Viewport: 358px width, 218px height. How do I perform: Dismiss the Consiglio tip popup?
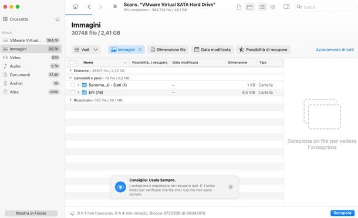231,187
